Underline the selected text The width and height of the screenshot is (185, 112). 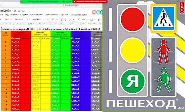point(70,20)
